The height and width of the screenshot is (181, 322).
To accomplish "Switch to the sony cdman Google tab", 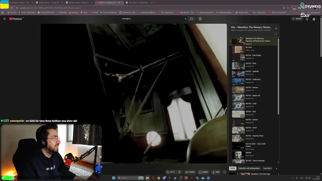I will [x=139, y=3].
